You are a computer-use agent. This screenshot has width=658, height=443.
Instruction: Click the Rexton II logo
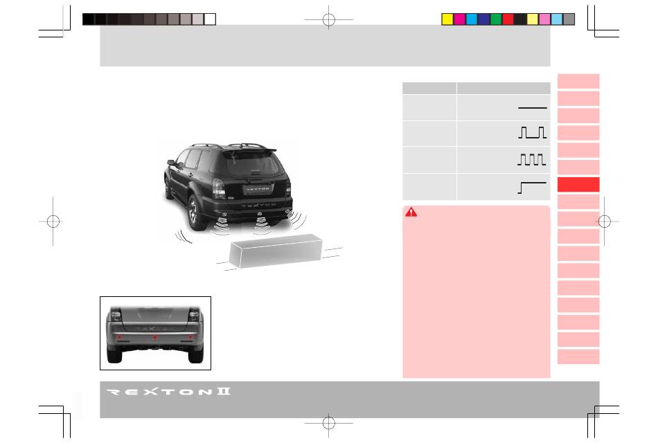168,391
